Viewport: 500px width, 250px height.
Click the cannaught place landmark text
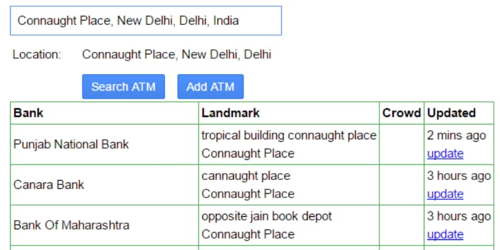pyautogui.click(x=246, y=176)
